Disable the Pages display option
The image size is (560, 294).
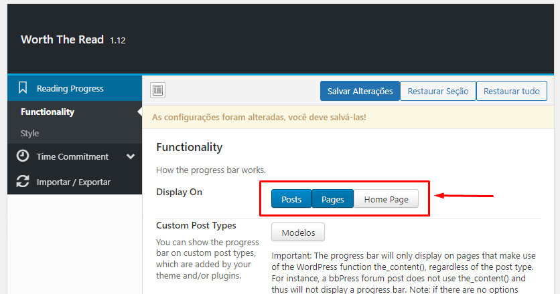click(332, 199)
